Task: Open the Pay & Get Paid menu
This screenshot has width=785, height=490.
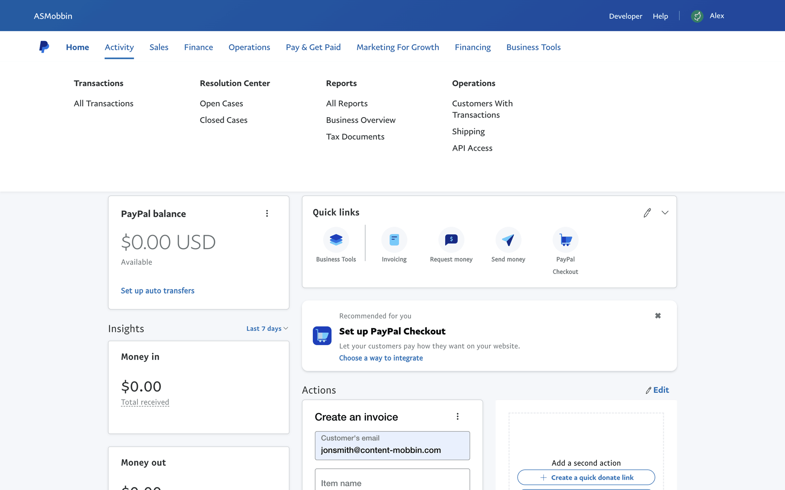Action: [313, 47]
